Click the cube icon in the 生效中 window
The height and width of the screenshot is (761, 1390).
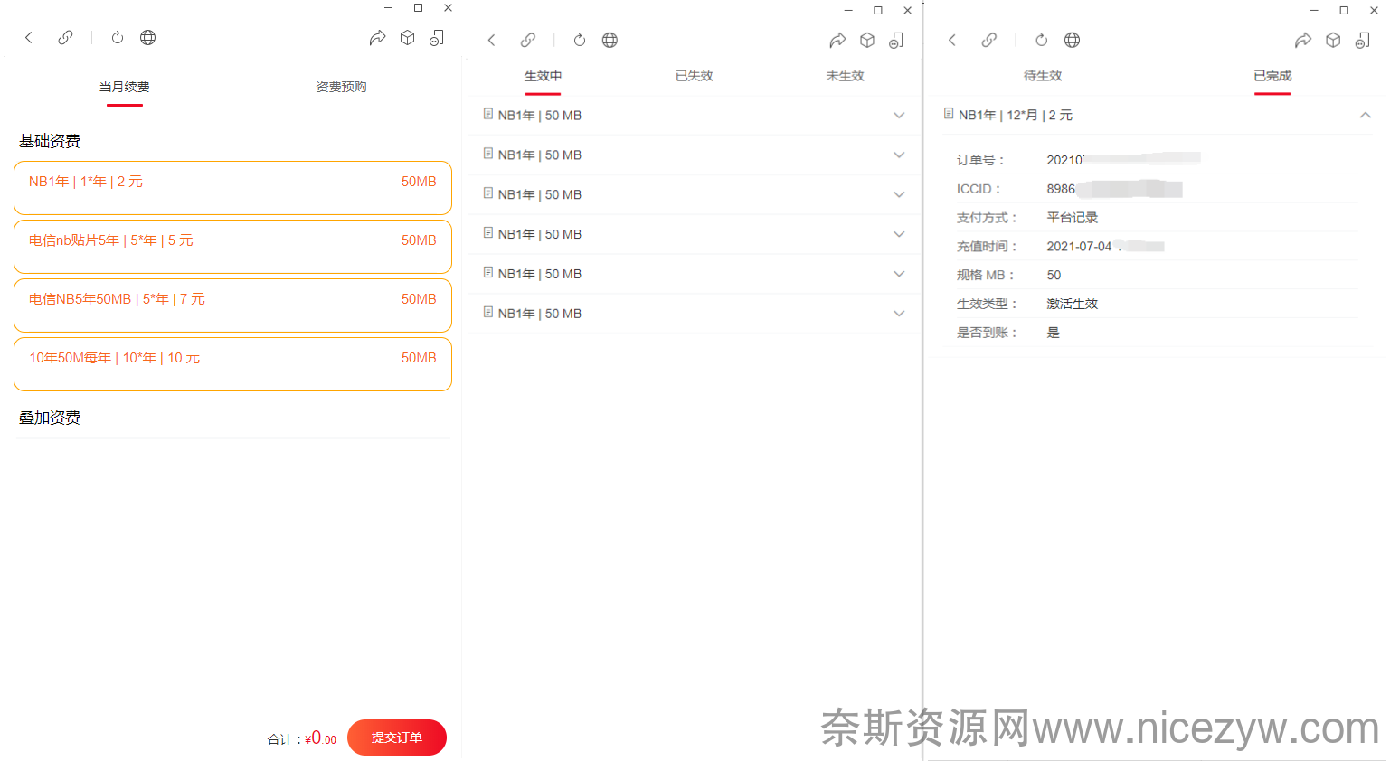867,40
